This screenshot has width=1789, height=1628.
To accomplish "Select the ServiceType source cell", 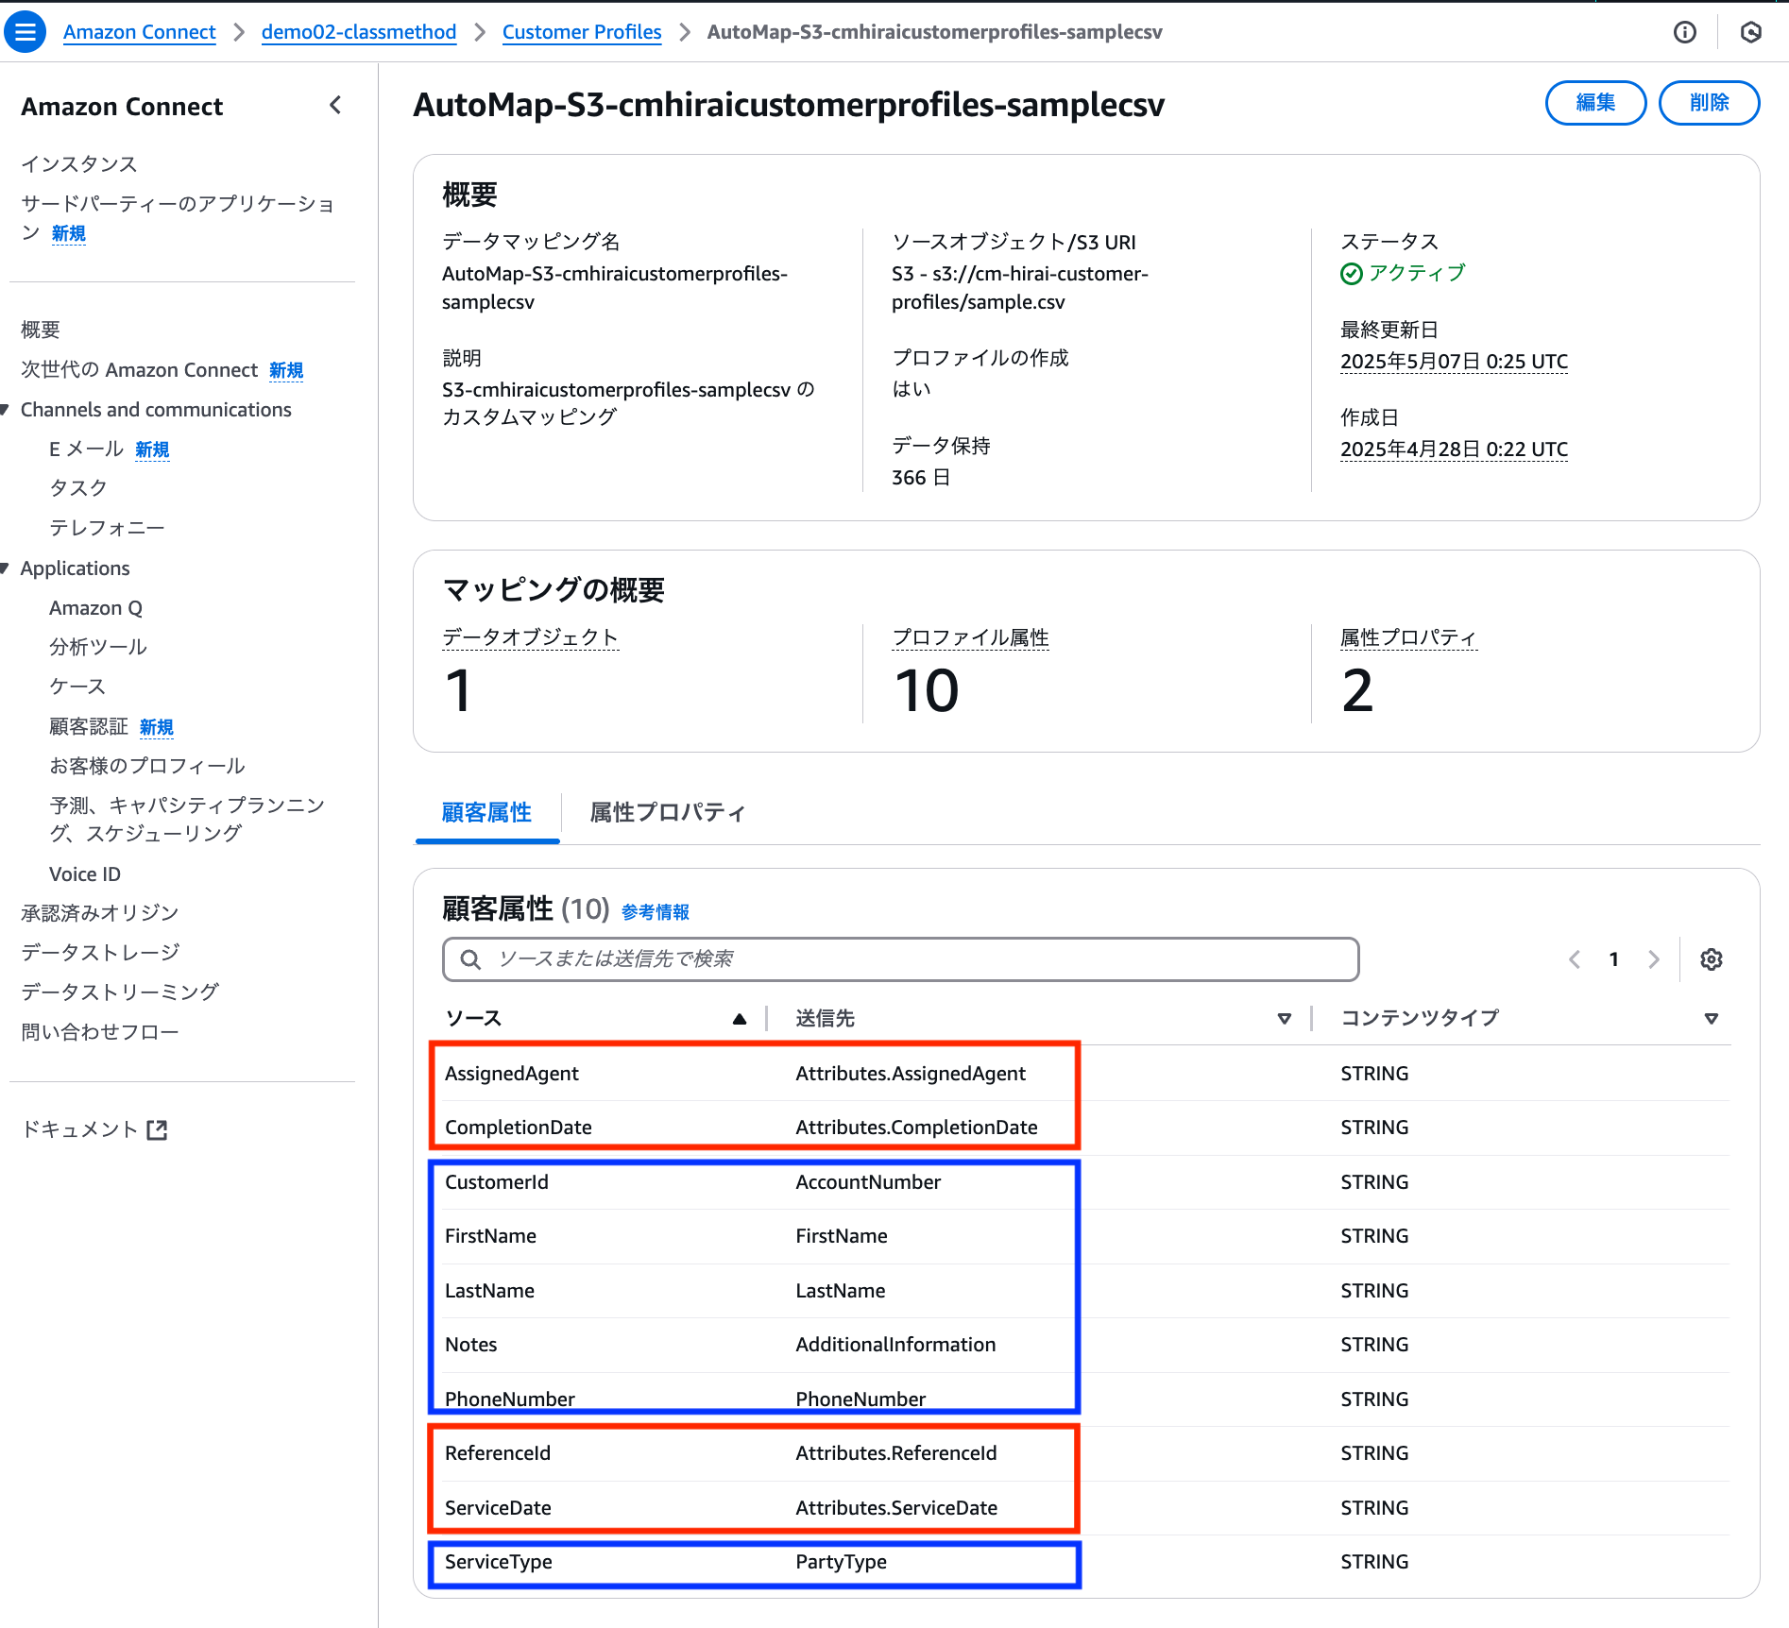I will 499,1562.
